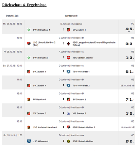Click the FV Neuthard club crest

(29, 100)
